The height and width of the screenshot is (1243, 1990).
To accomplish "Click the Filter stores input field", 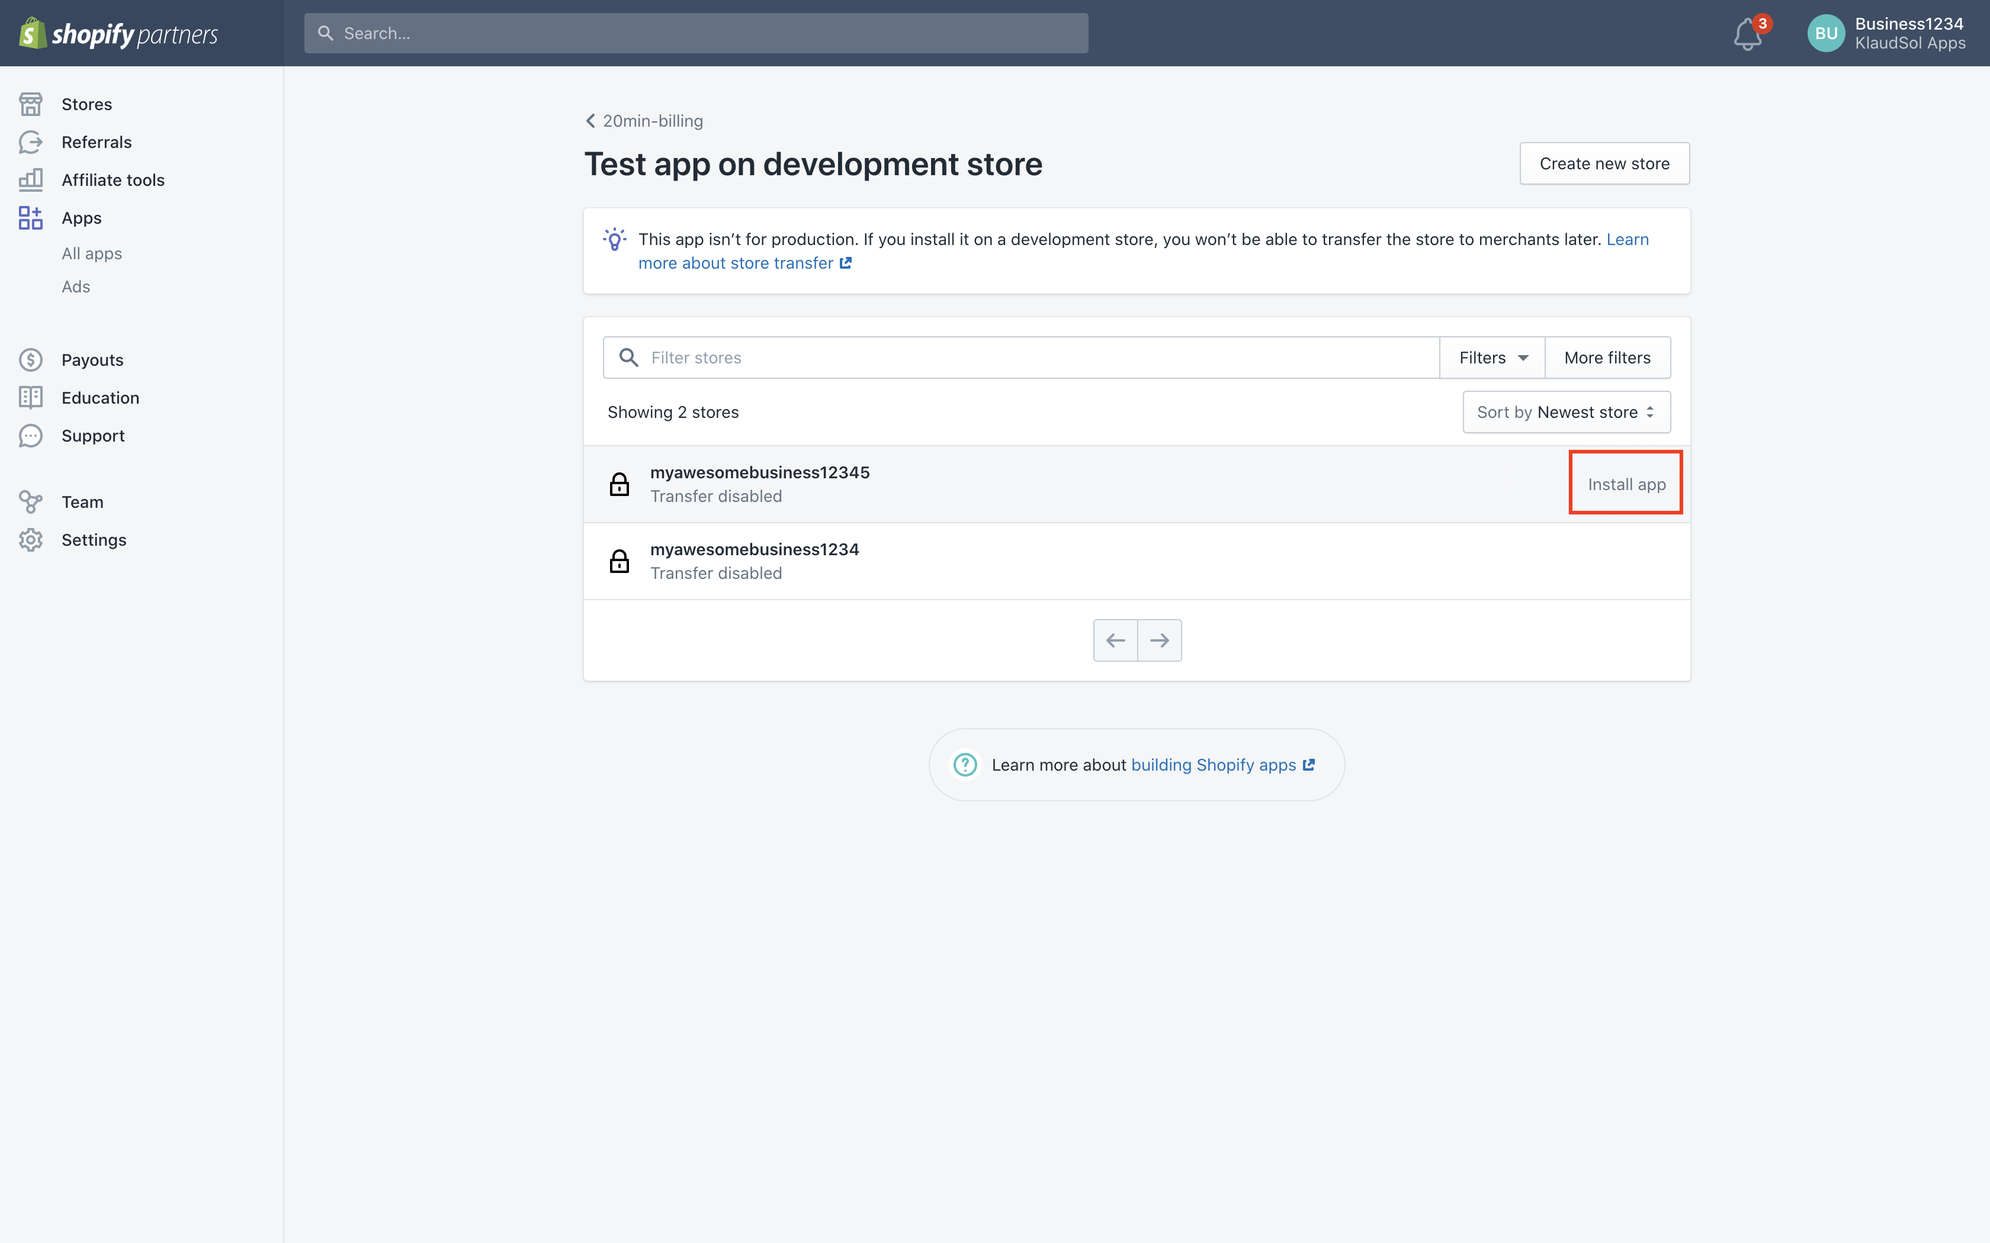I will (1021, 358).
